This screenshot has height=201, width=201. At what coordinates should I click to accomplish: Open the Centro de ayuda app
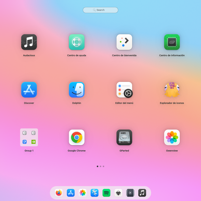76,42
